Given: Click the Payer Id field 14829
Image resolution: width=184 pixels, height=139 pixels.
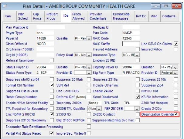Looking at the screenshot, I should tap(45, 38).
